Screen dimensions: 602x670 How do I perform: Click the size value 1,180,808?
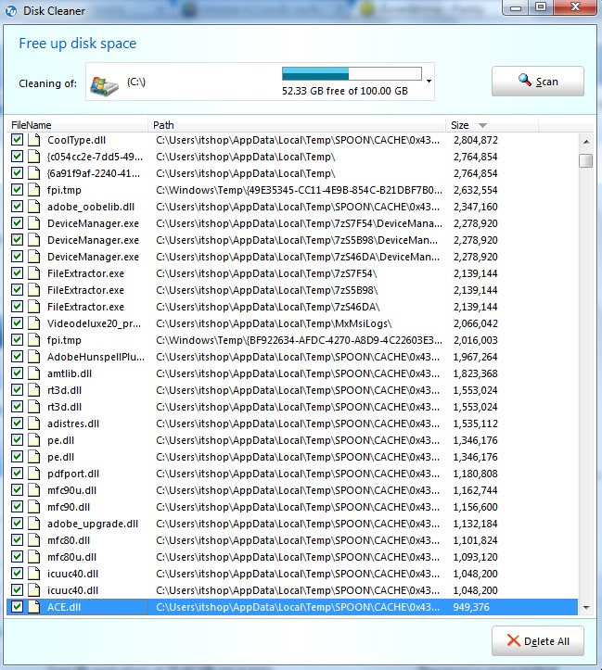[476, 474]
